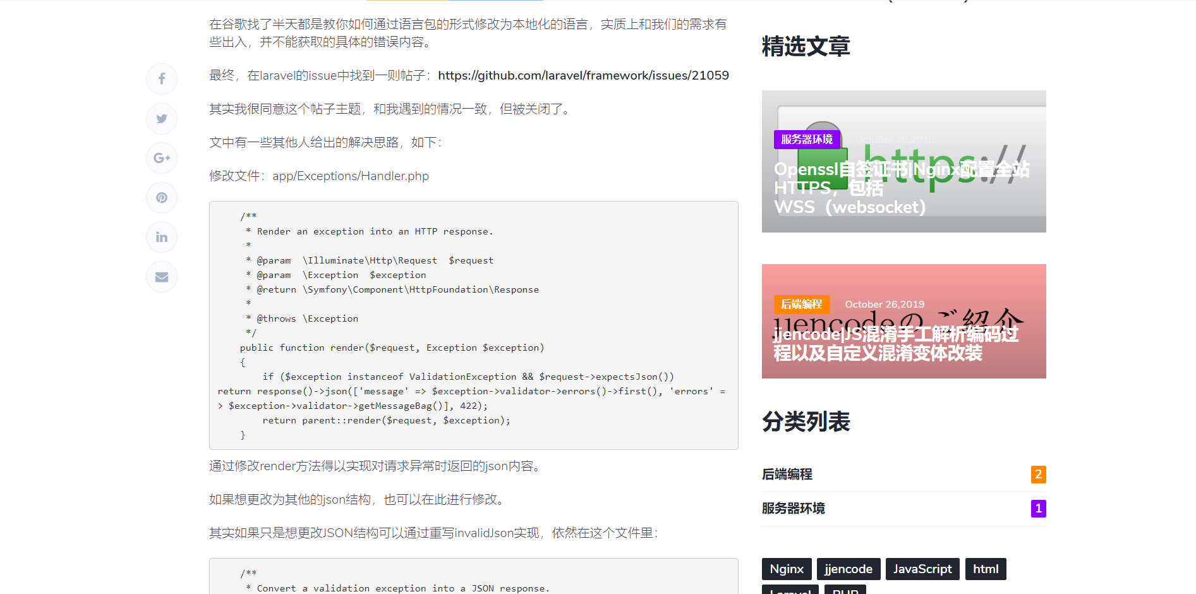Pin article with Pinterest icon
Screen dimensions: 1196x594
pyautogui.click(x=162, y=198)
